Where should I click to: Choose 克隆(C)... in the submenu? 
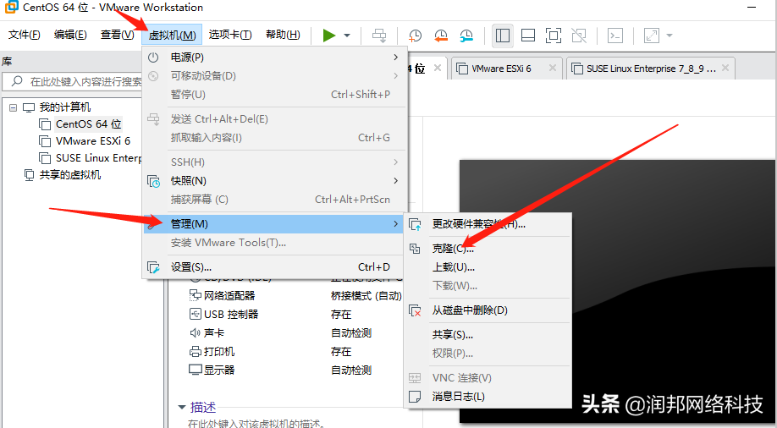[488, 249]
